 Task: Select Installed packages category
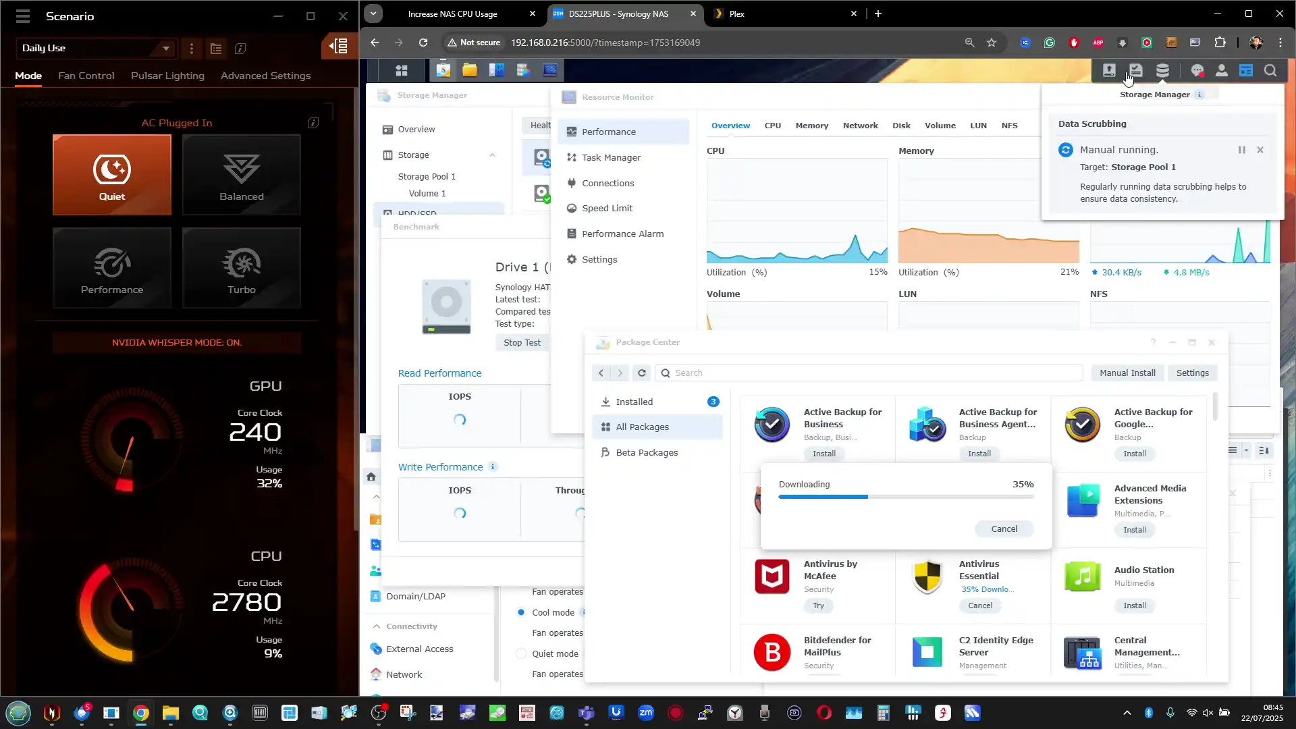(657, 402)
